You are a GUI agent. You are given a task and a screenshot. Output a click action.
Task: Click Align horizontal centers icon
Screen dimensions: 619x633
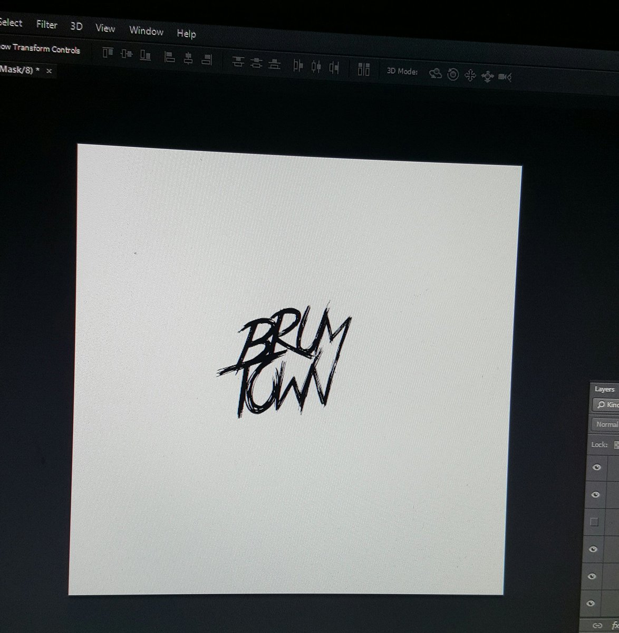[x=188, y=58]
